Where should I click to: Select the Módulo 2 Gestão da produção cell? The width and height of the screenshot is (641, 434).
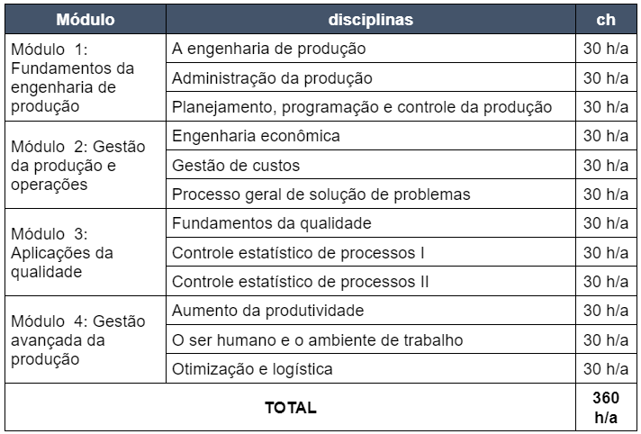tap(86, 165)
